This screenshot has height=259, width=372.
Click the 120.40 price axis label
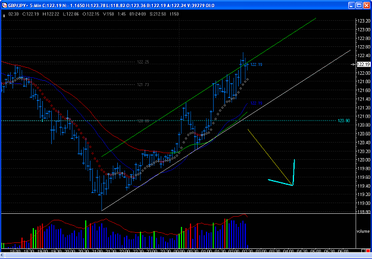364,143
